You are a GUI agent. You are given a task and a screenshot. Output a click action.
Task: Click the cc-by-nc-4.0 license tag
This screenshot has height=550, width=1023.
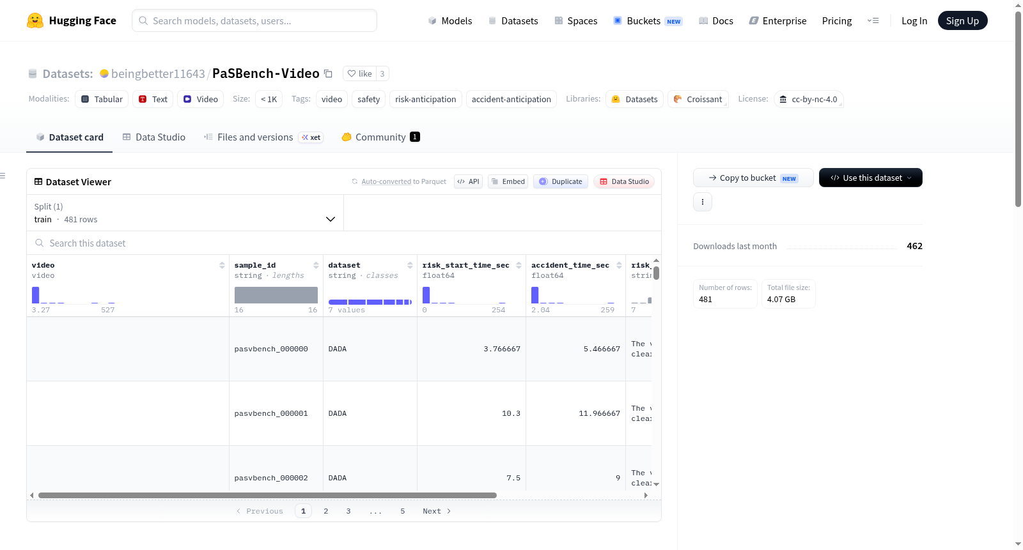(x=808, y=99)
